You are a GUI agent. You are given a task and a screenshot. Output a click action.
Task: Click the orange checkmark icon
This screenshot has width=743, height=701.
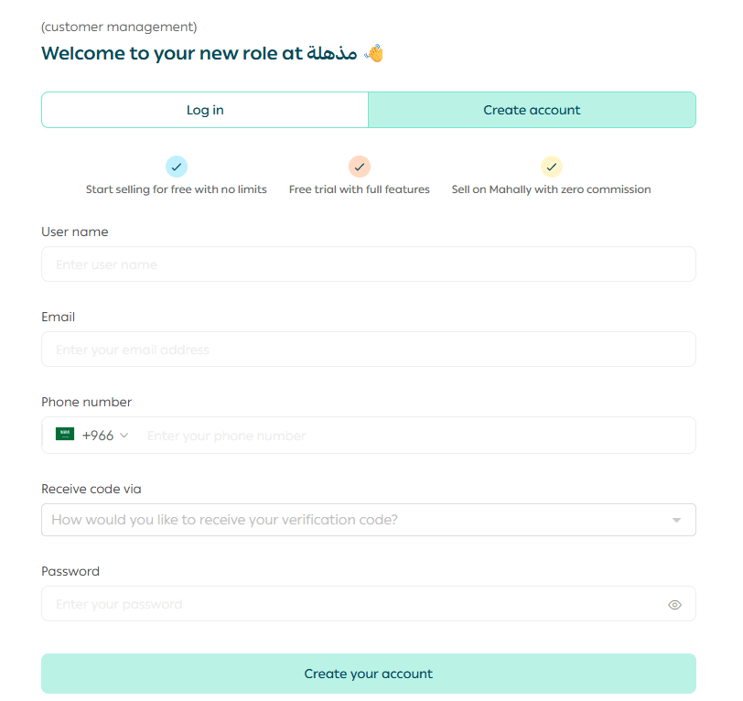[360, 167]
